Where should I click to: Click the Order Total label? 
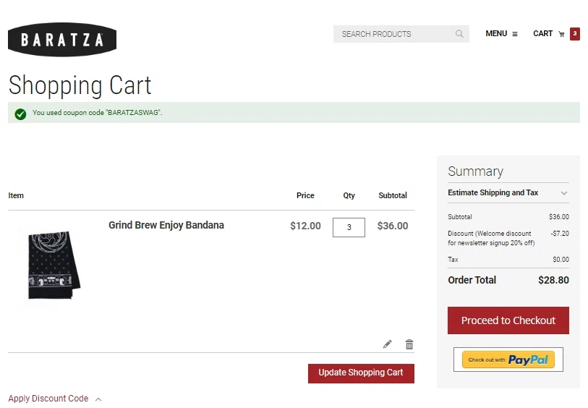472,280
